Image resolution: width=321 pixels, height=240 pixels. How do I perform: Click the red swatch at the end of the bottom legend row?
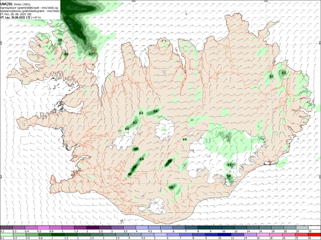(314, 235)
